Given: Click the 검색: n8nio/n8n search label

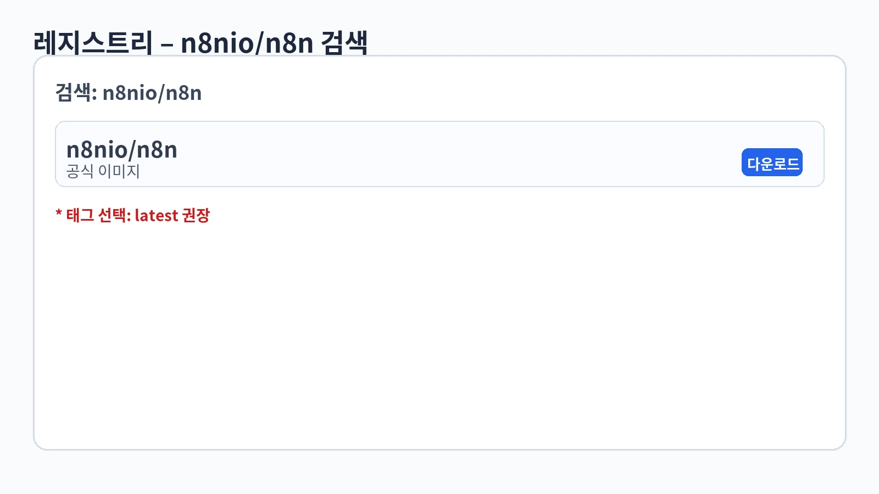Looking at the screenshot, I should tap(129, 93).
